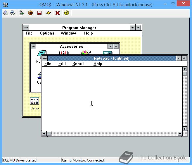Click the Program Manager title bar
192x165 pixels.
(x=79, y=28)
